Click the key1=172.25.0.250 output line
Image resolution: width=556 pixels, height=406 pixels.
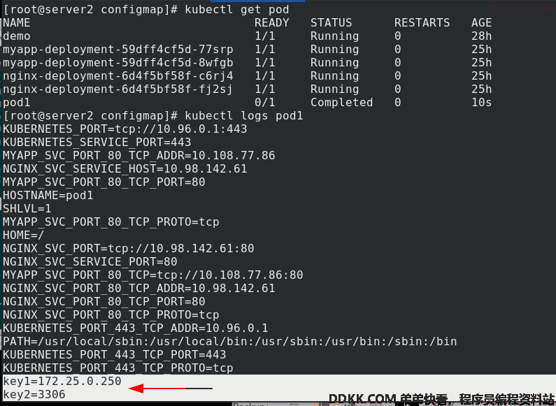click(62, 382)
